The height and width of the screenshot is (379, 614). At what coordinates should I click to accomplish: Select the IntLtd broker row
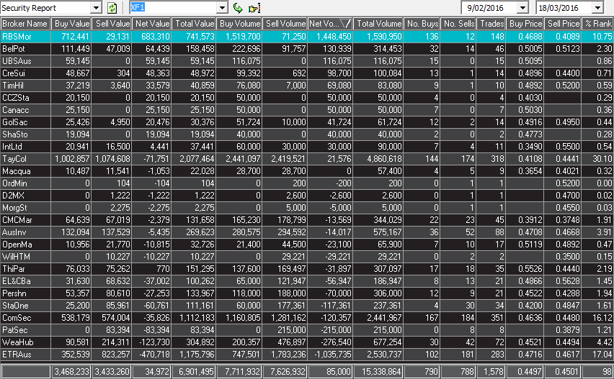307,147
